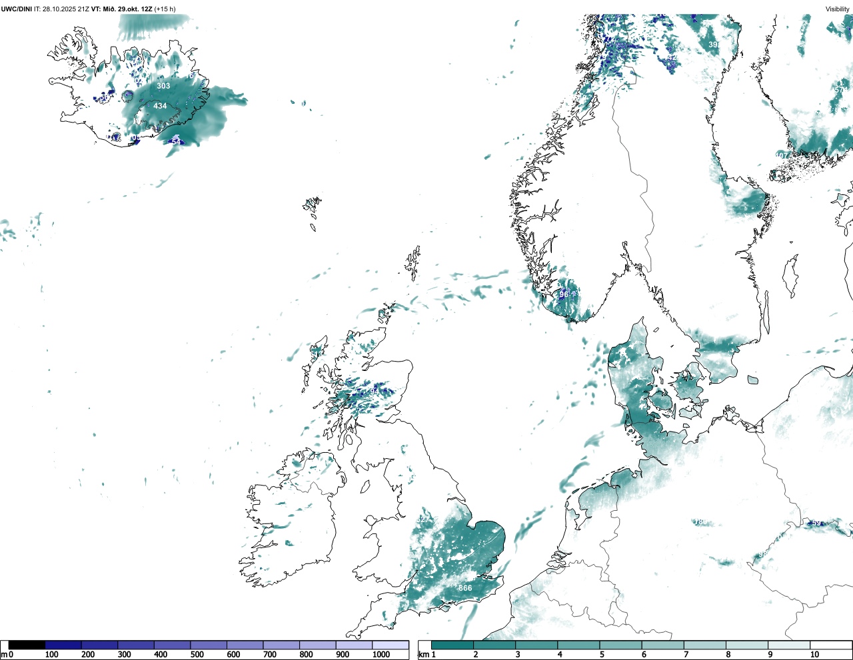Select the palest 9–10 km swatch
Screen dimensions: 853x660
click(789, 645)
